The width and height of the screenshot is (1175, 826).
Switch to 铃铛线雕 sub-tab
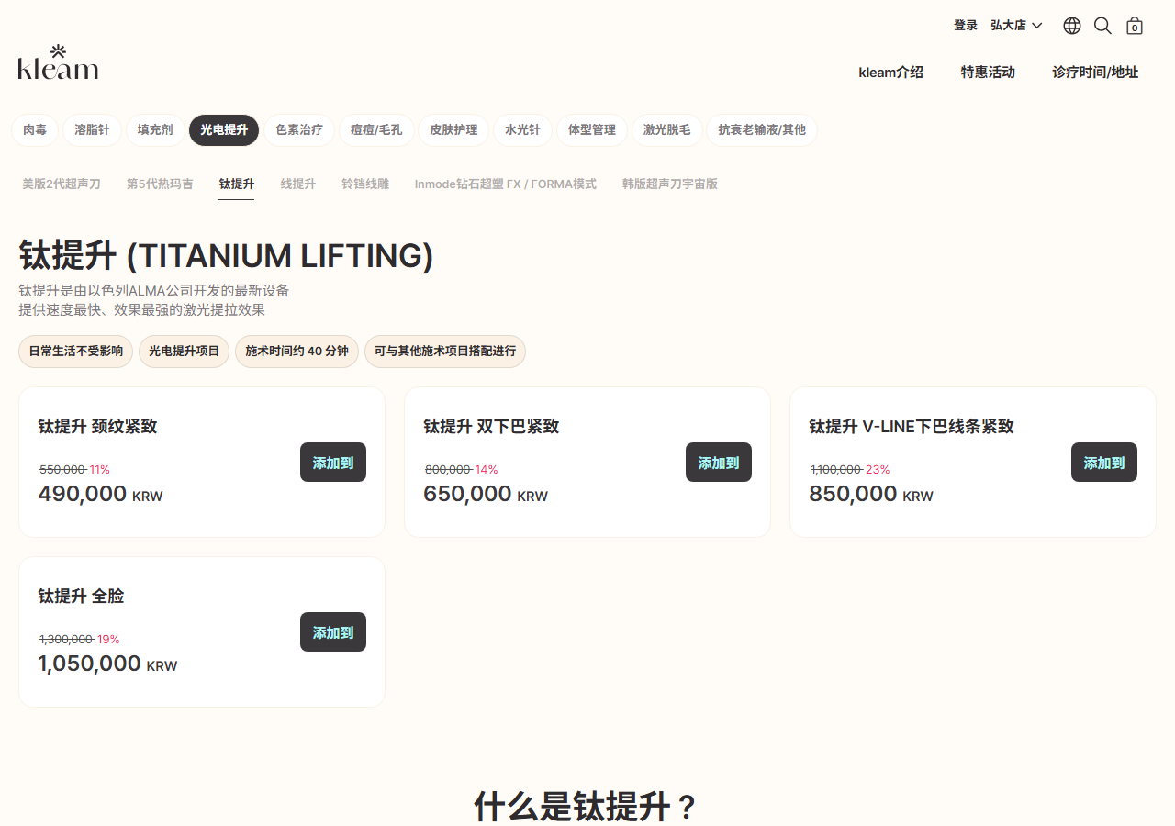point(365,184)
